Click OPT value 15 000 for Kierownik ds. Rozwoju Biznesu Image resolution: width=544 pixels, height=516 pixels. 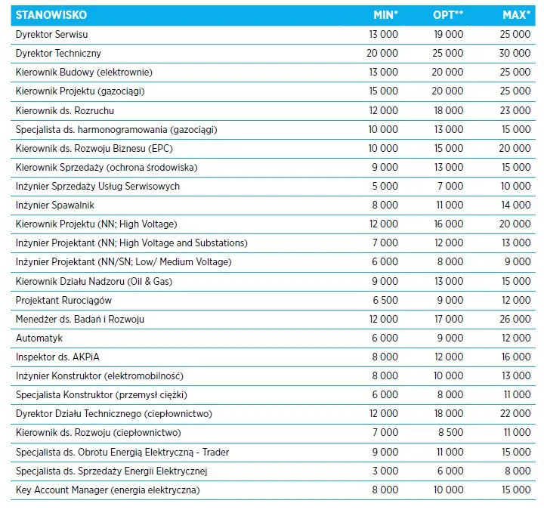[449, 148]
